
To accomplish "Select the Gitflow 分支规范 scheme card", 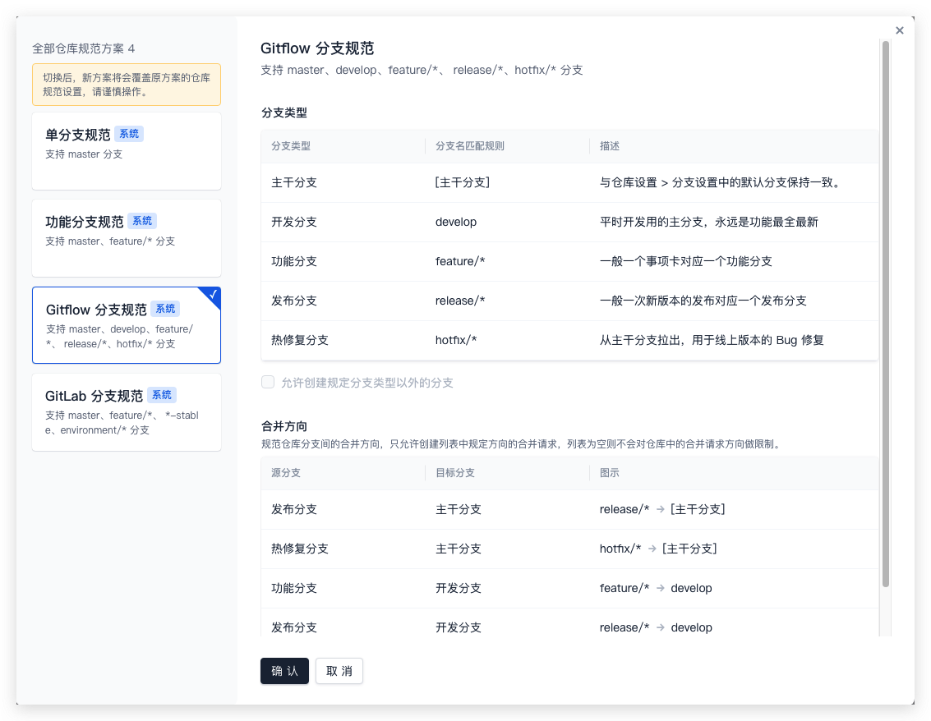I will [127, 325].
